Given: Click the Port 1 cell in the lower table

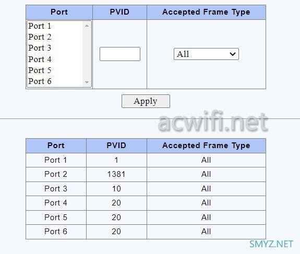Looking at the screenshot, I should (x=56, y=160).
